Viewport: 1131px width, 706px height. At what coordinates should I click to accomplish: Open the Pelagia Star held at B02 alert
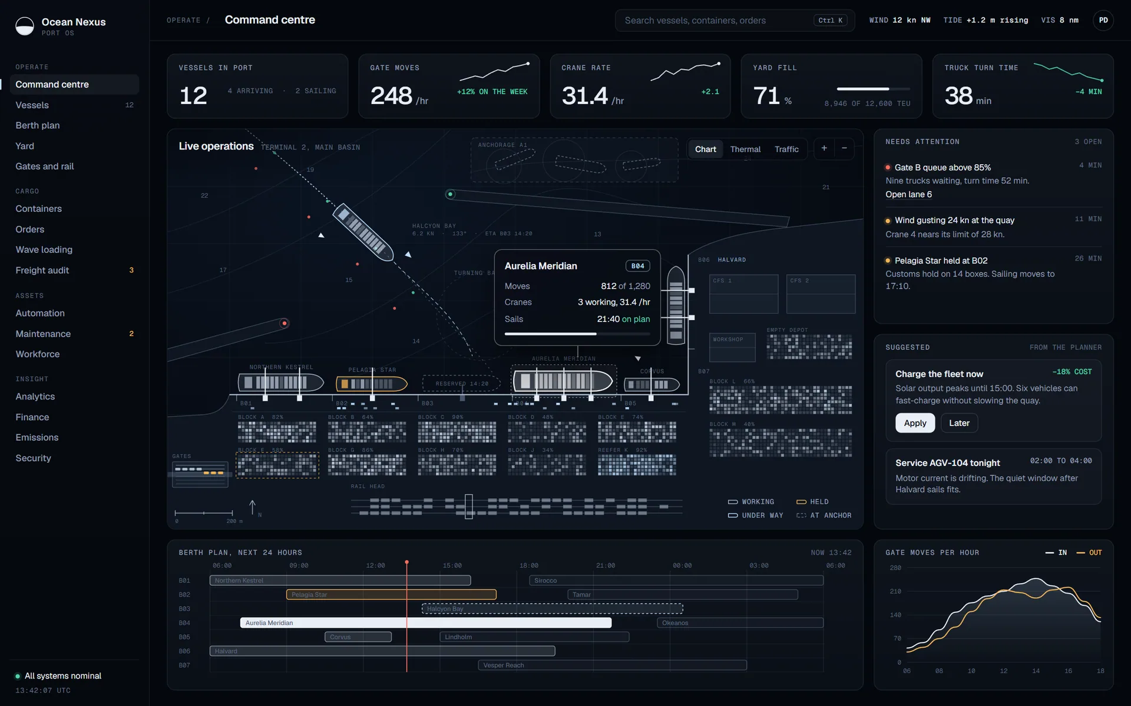tap(993, 273)
